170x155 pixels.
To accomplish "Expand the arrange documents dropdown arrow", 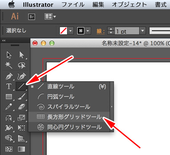I will coord(54,17).
